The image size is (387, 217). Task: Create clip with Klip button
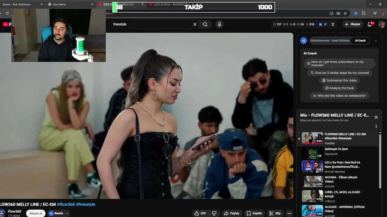275,213
